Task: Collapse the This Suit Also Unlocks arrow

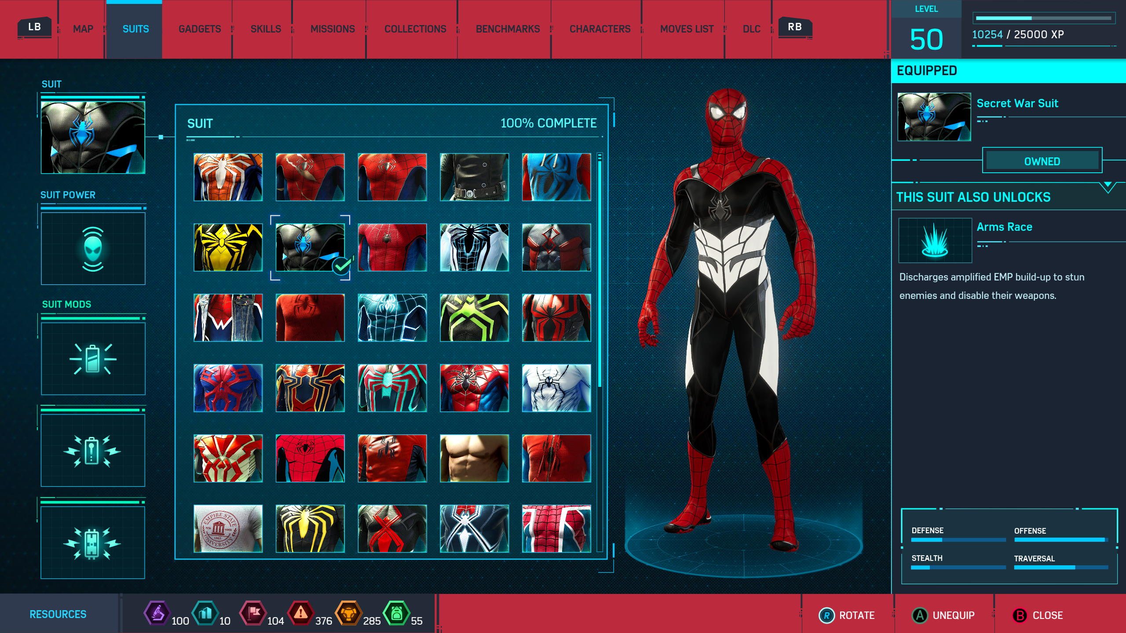Action: pyautogui.click(x=1108, y=186)
